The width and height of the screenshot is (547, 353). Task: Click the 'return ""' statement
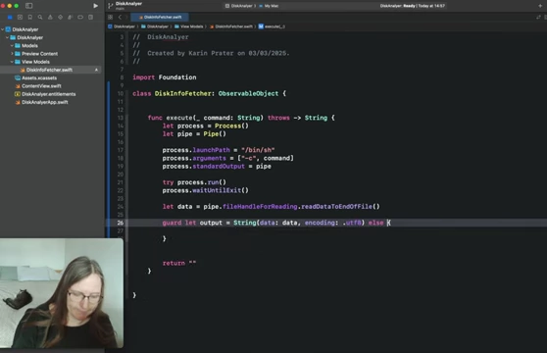[179, 263]
